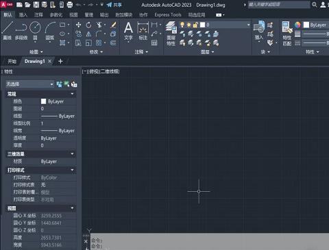Activate the Rectangular Array tool
The height and width of the screenshot is (250, 329).
point(99,43)
